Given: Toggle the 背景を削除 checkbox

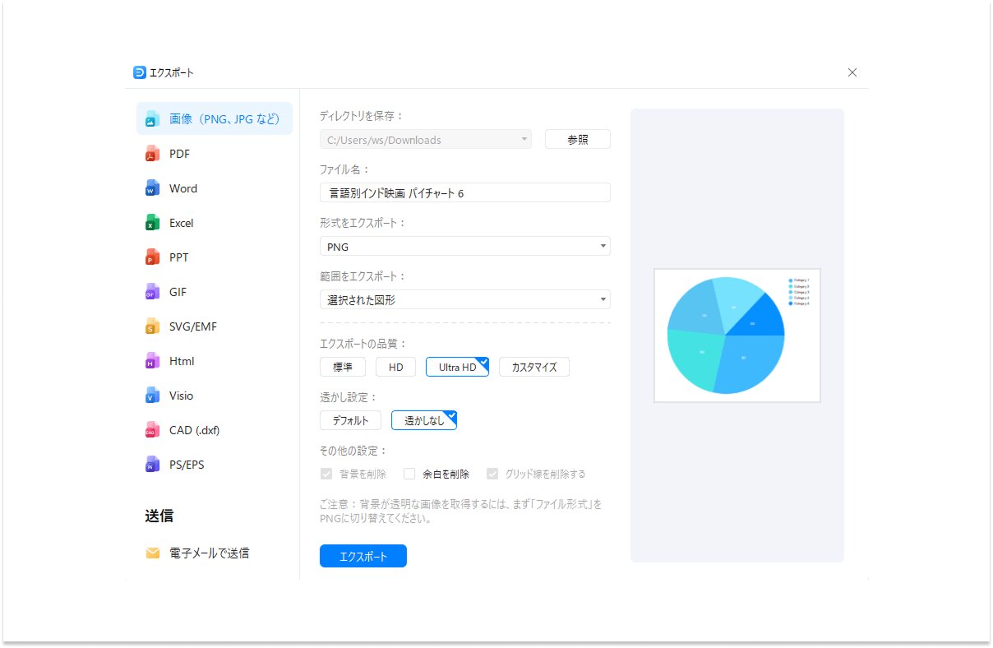Looking at the screenshot, I should [326, 474].
